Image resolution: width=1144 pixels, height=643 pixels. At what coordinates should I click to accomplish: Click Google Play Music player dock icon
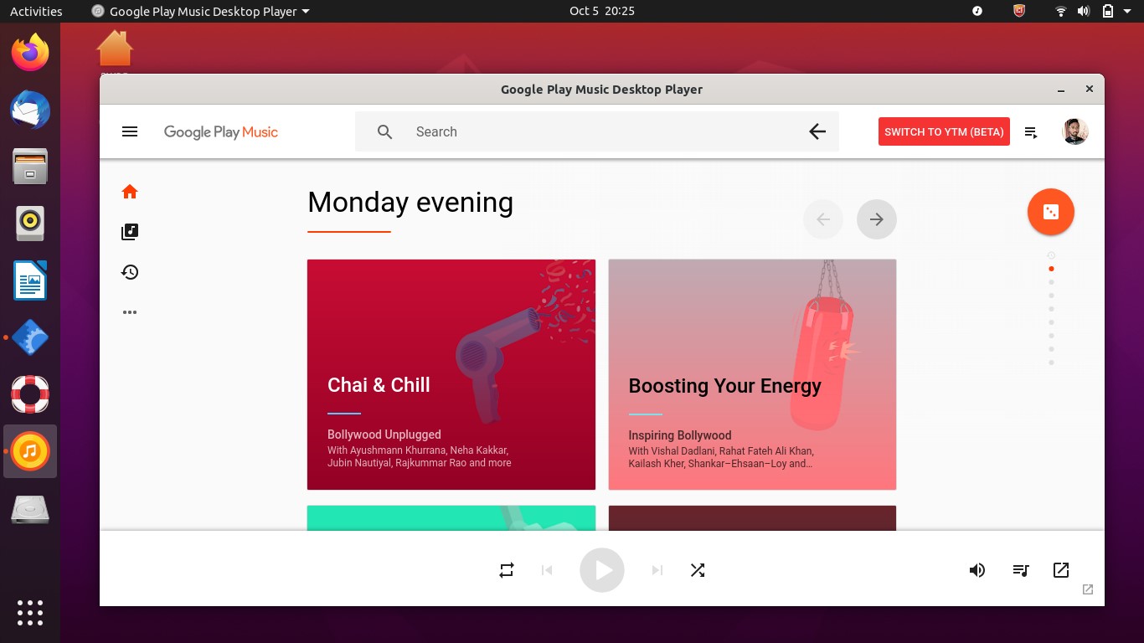point(30,451)
